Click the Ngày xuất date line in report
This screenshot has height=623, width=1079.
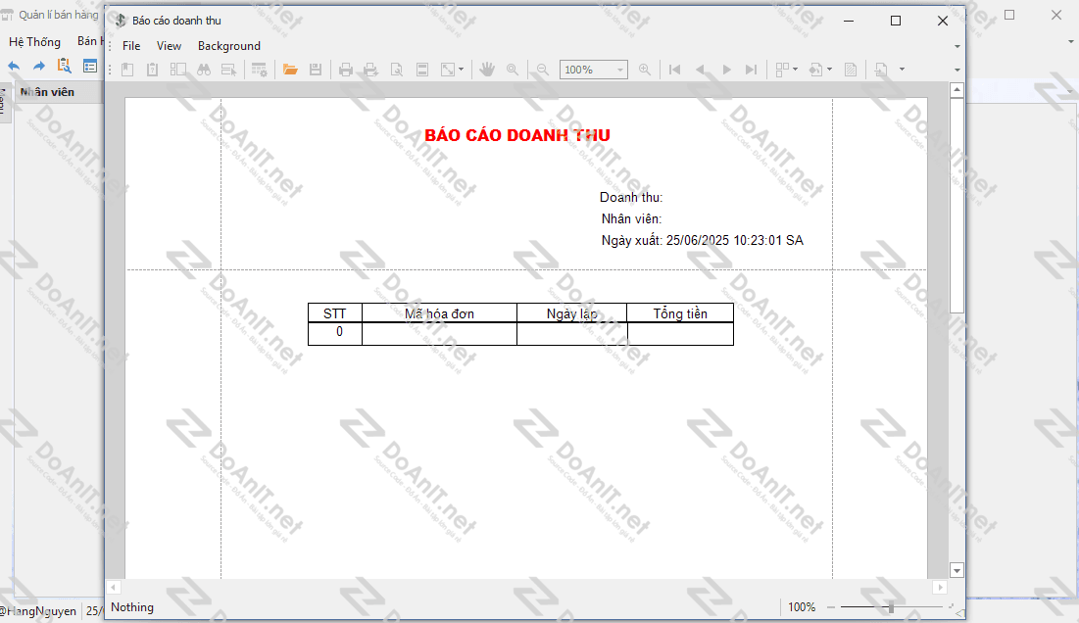pyautogui.click(x=702, y=240)
